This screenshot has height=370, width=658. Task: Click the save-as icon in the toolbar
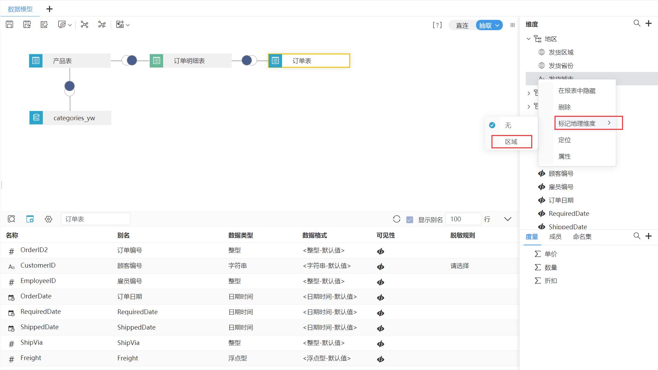click(x=27, y=24)
